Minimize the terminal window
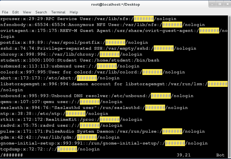 click(x=212, y=4)
